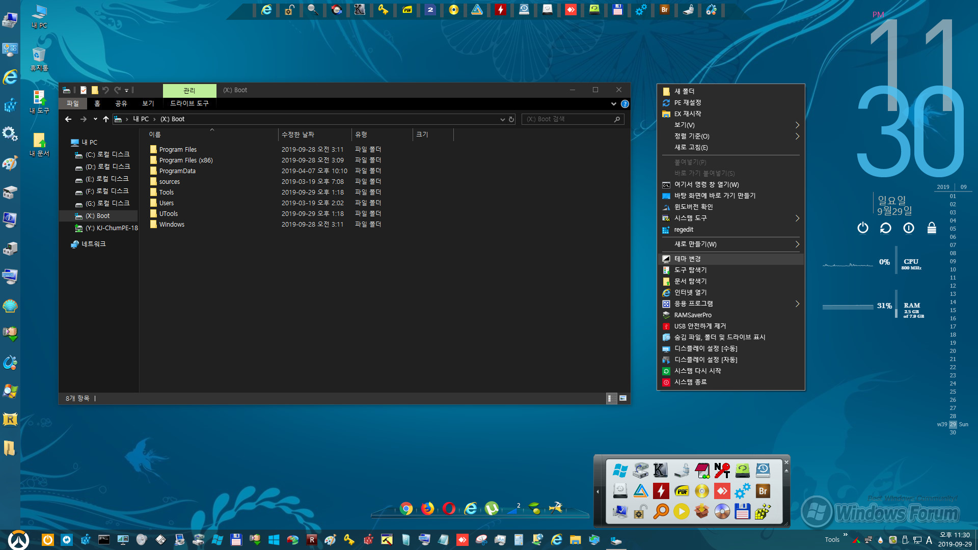Expand the 새로 만들기(W) submenu
The width and height of the screenshot is (978, 550).
pyautogui.click(x=731, y=244)
